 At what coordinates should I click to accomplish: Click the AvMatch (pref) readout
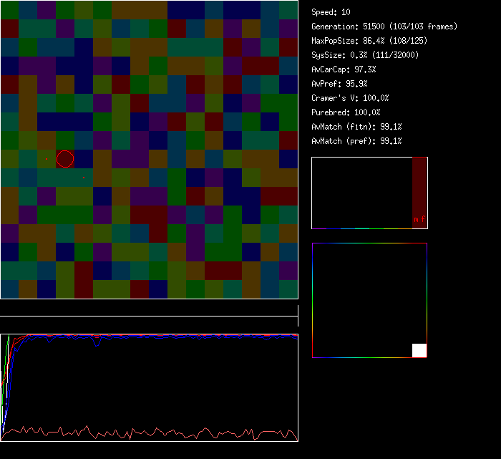click(x=356, y=141)
